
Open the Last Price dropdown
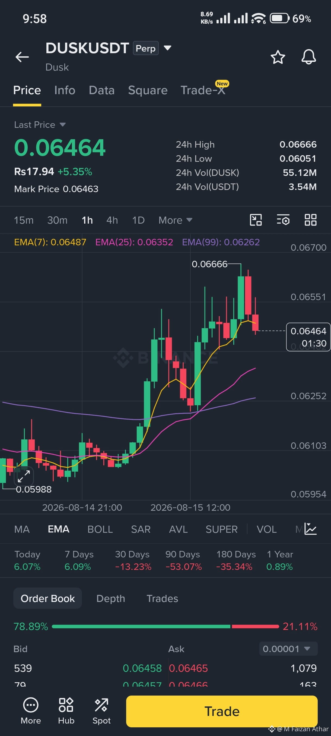click(40, 125)
